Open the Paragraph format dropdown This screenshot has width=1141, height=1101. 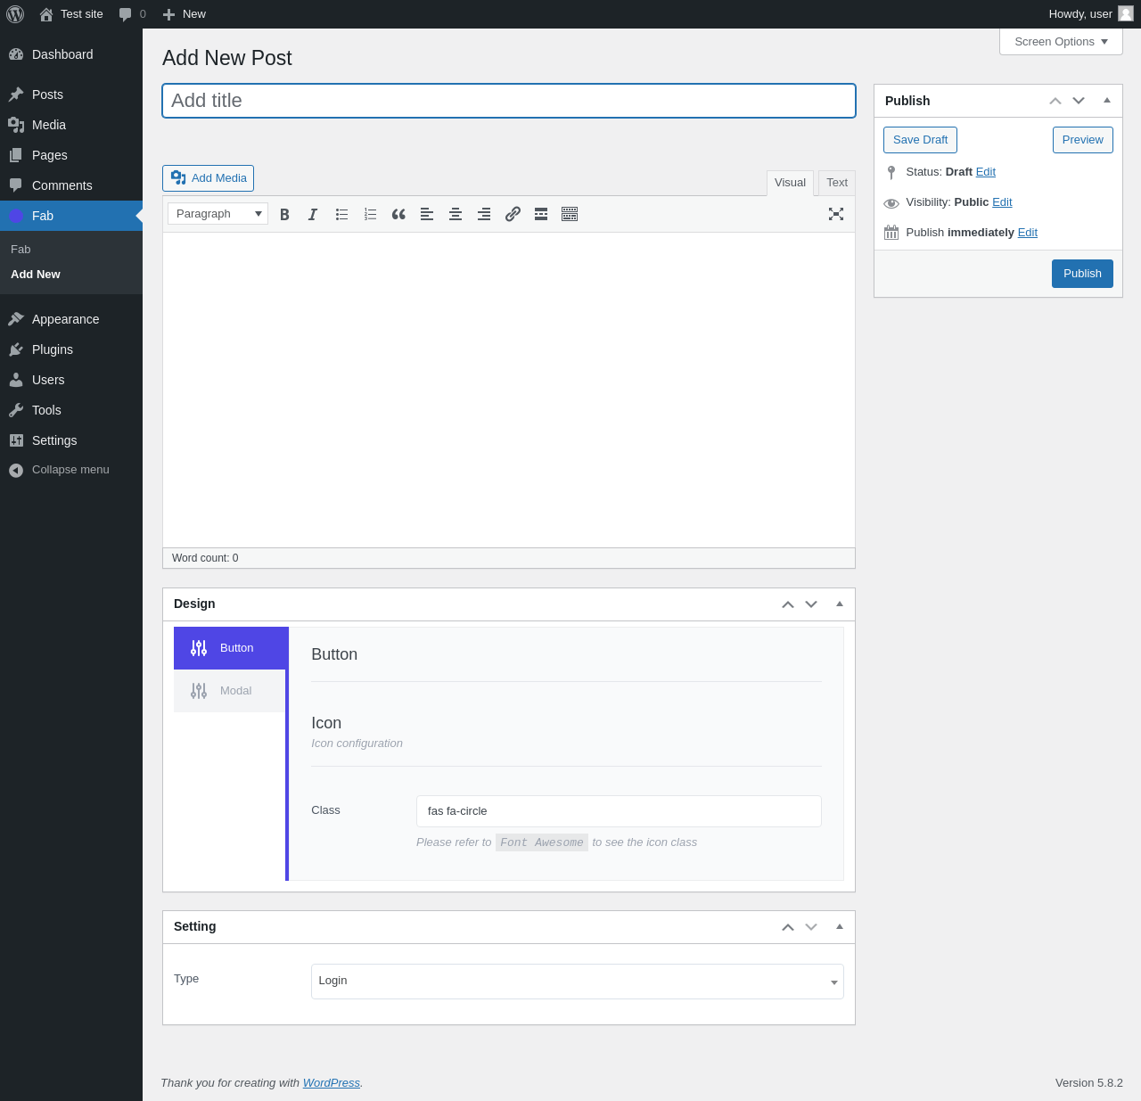[x=218, y=214]
